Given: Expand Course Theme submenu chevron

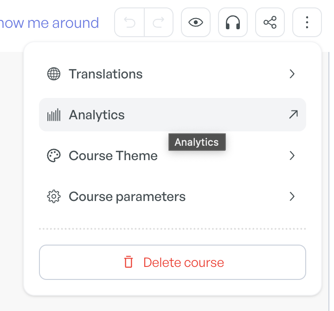Looking at the screenshot, I should pos(292,155).
